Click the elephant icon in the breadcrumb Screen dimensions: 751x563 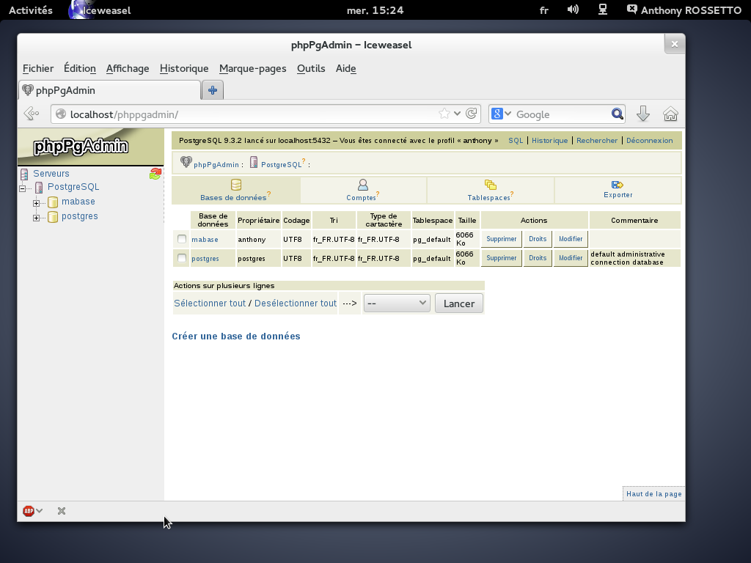[x=186, y=162]
